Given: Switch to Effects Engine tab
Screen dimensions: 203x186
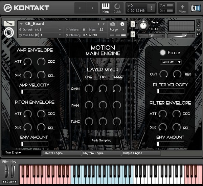Looking at the screenshot, I should (62, 153).
